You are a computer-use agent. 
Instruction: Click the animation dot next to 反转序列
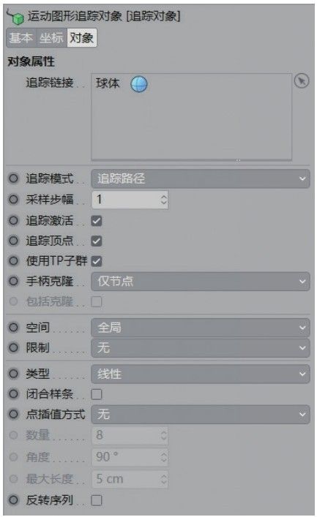pos(13,500)
